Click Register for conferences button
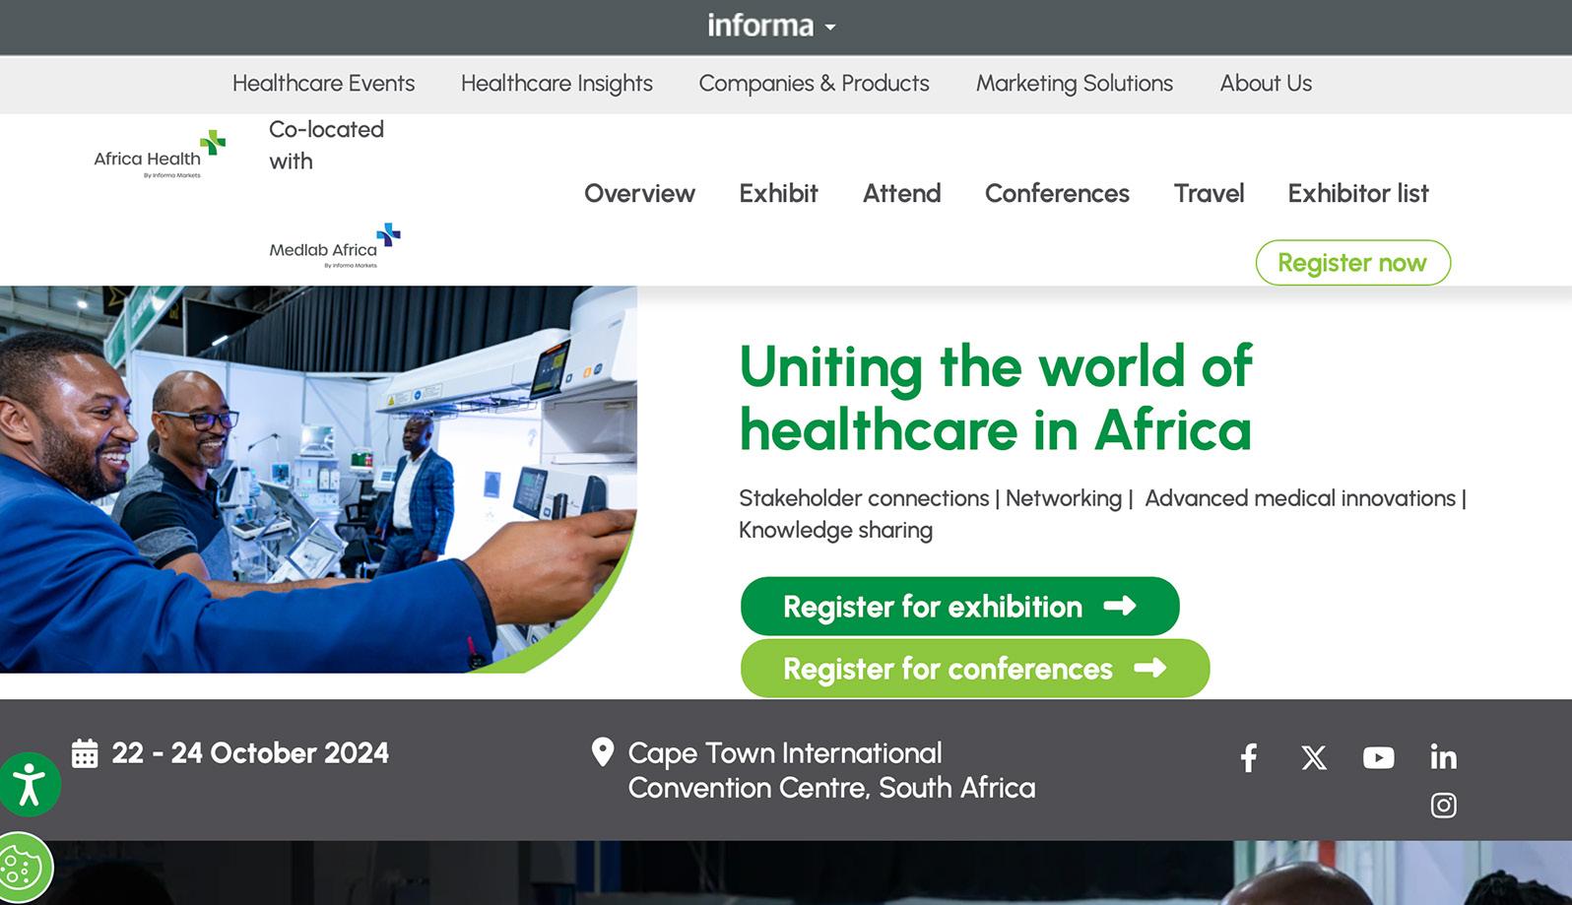 (974, 669)
